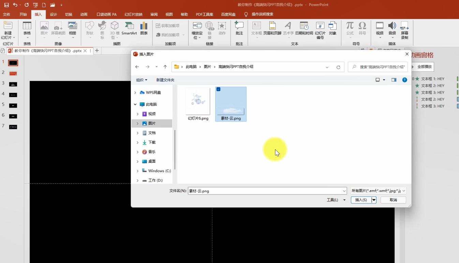Click the SmartArt icon in the ribbon

[129, 29]
